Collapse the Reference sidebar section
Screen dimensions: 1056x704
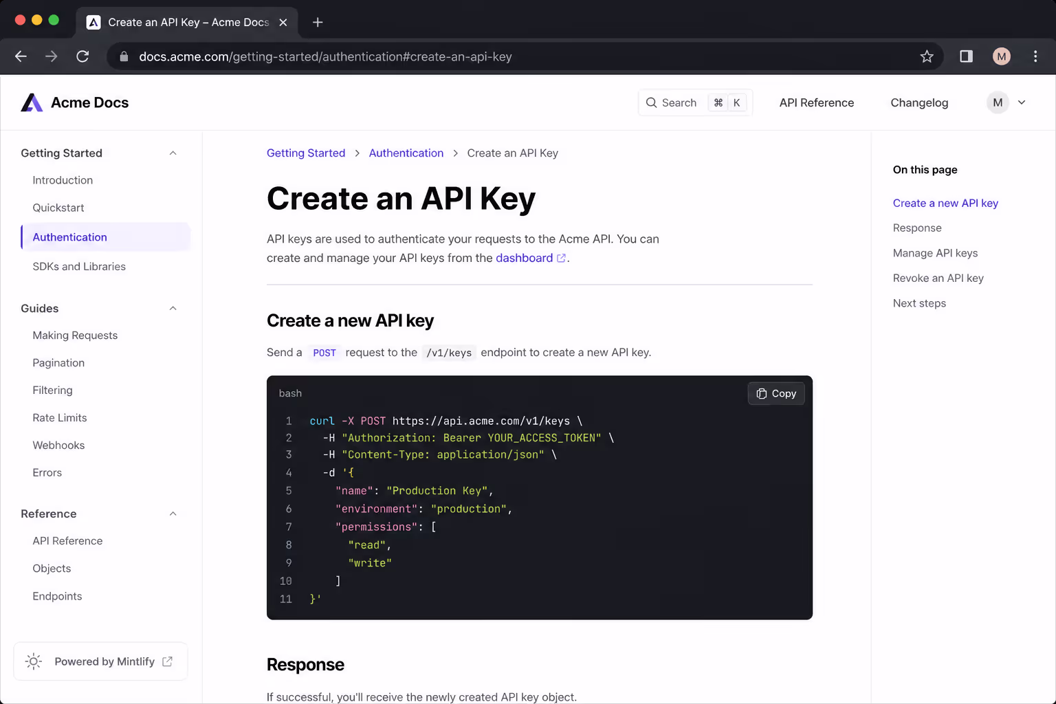pos(173,514)
